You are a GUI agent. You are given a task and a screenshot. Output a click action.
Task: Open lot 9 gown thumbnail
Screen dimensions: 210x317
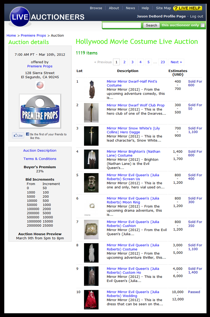click(x=91, y=276)
